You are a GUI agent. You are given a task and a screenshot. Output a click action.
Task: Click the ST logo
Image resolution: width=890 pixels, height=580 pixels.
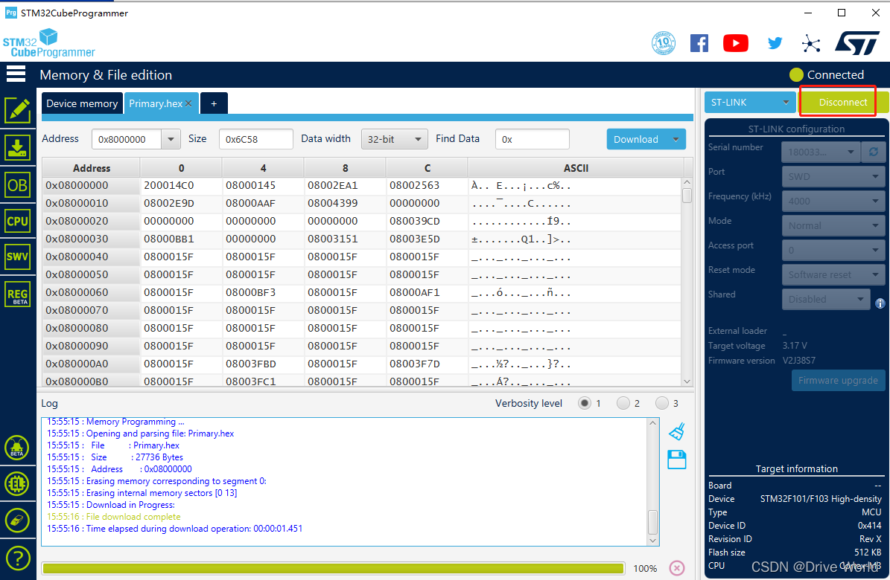point(857,43)
